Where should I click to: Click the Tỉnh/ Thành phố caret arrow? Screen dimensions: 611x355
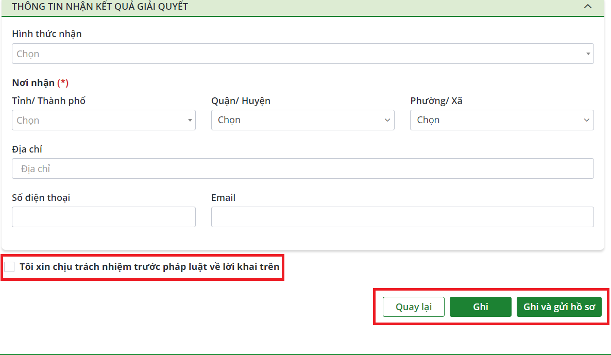coord(190,121)
